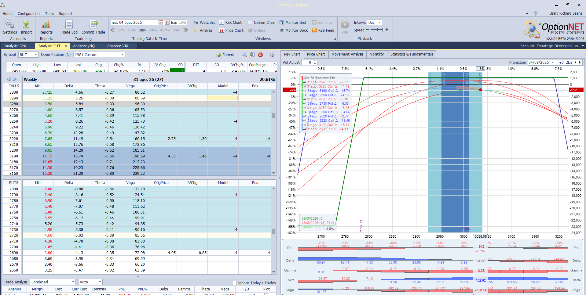
Task: Switch to the Movement Analysis tab
Action: pyautogui.click(x=347, y=54)
